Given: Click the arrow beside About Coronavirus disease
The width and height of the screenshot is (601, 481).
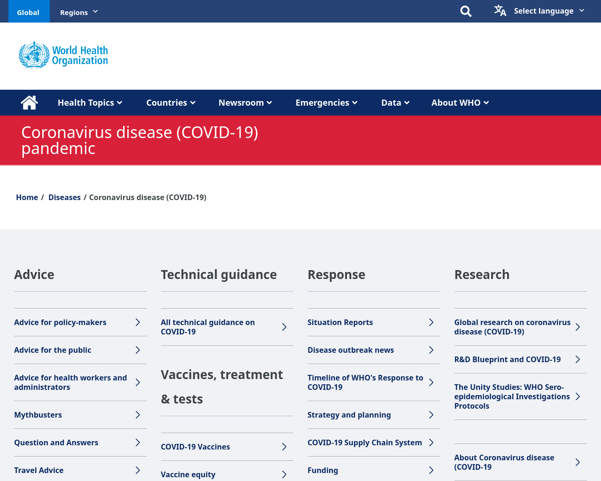Looking at the screenshot, I should pos(578,462).
